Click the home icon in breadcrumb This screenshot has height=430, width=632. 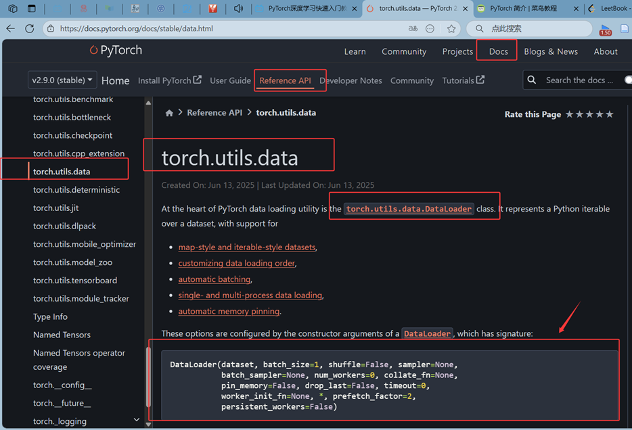tap(169, 113)
